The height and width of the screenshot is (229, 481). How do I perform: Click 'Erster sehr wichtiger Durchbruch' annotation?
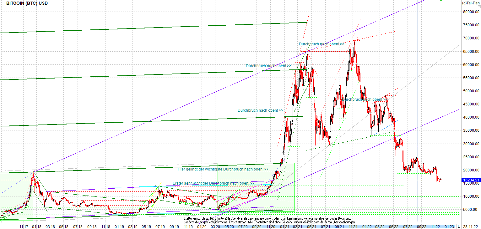tap(213, 183)
